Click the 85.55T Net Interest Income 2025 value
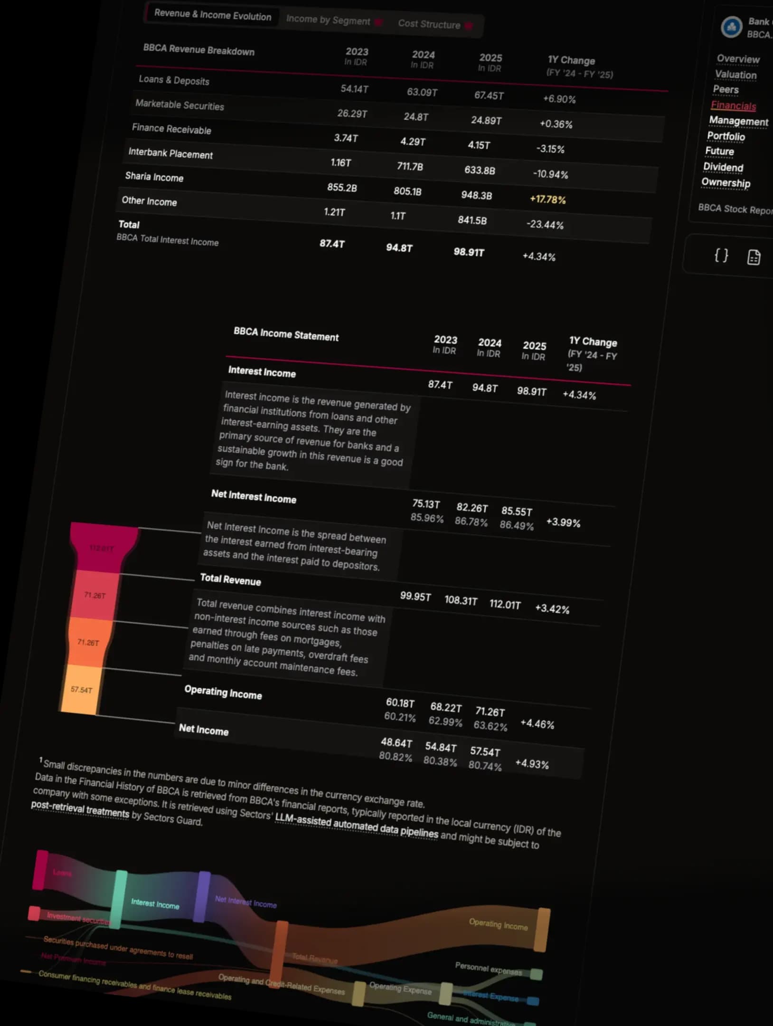 (x=517, y=512)
